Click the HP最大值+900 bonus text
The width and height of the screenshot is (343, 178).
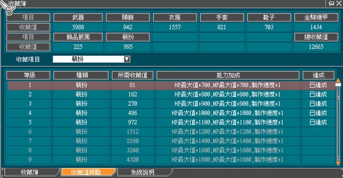point(227,104)
